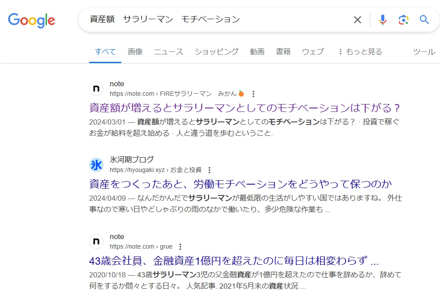Click the note.com grue URL breadcrumb
440x300 pixels.
141,246
